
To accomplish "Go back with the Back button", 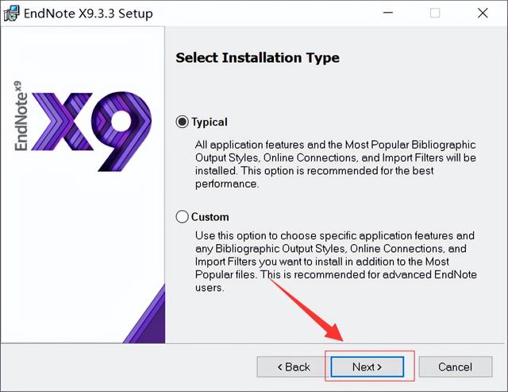I will 294,367.
